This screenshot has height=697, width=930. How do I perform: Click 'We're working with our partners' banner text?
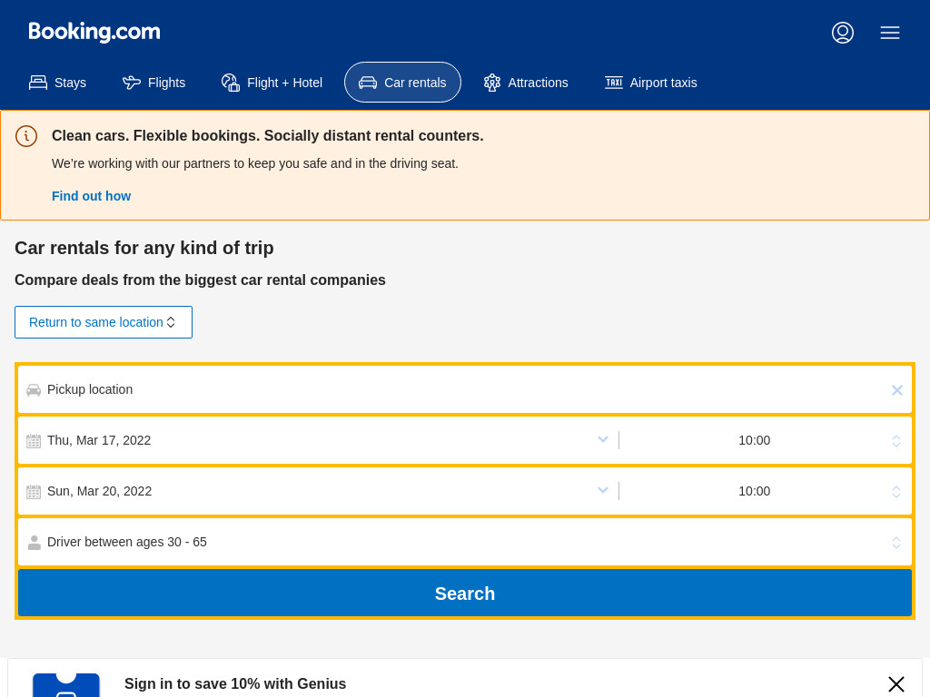click(255, 163)
